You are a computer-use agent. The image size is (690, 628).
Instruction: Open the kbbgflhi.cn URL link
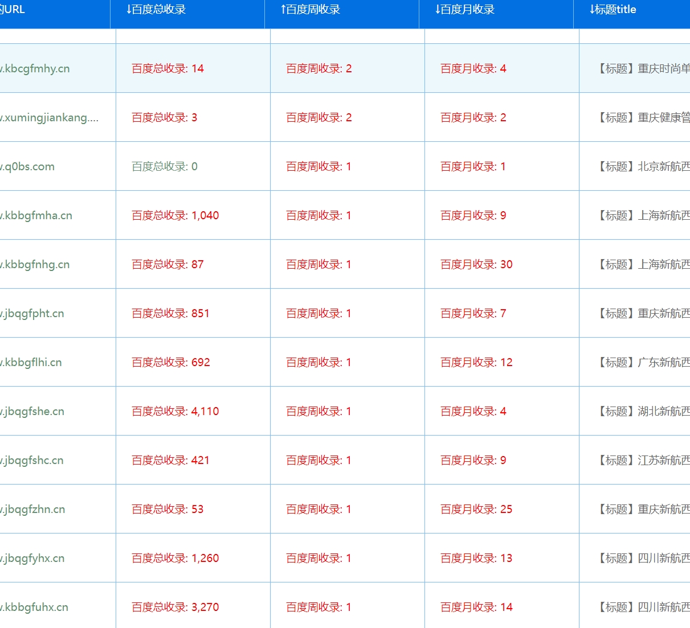pos(31,362)
